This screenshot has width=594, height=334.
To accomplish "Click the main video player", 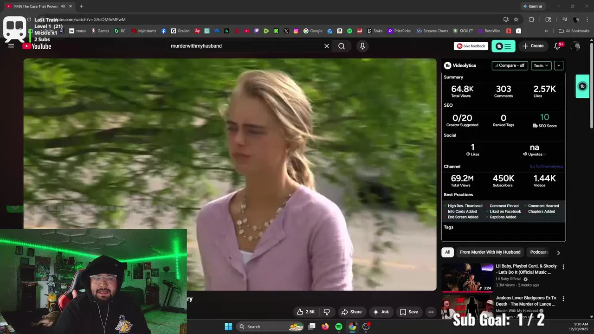I will click(x=230, y=174).
